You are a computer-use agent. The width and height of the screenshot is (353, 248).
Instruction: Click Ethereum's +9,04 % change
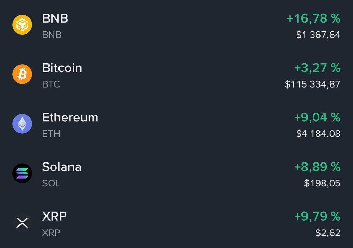pyautogui.click(x=317, y=118)
